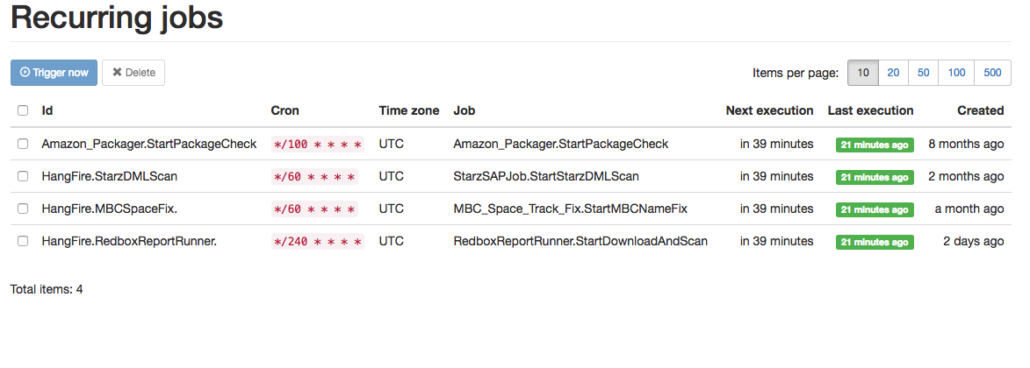1030x368 pixels.
Task: View last execution of RedboxReportRunner job
Action: coord(874,242)
